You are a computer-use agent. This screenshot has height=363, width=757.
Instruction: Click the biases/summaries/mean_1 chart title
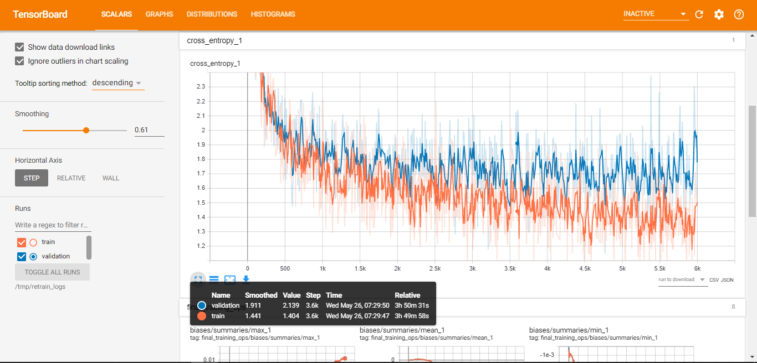click(x=401, y=330)
